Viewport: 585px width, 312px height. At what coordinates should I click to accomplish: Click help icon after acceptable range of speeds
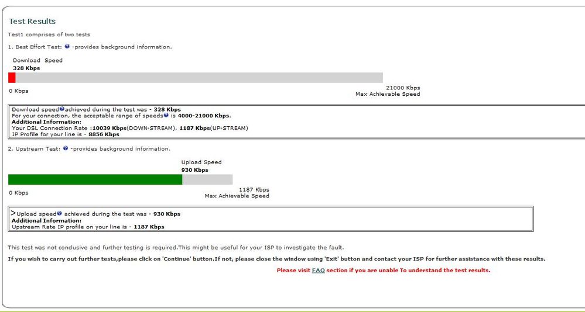(x=166, y=115)
